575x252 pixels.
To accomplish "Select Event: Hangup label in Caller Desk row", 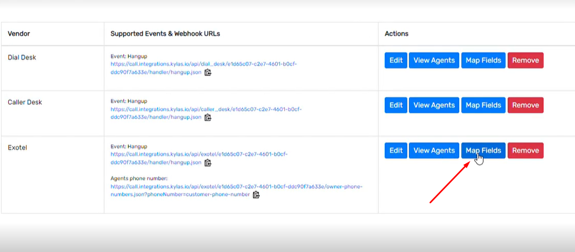I will [x=129, y=101].
